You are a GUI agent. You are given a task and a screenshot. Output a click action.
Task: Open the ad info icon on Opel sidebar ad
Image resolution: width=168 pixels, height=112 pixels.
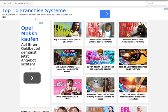[40, 23]
